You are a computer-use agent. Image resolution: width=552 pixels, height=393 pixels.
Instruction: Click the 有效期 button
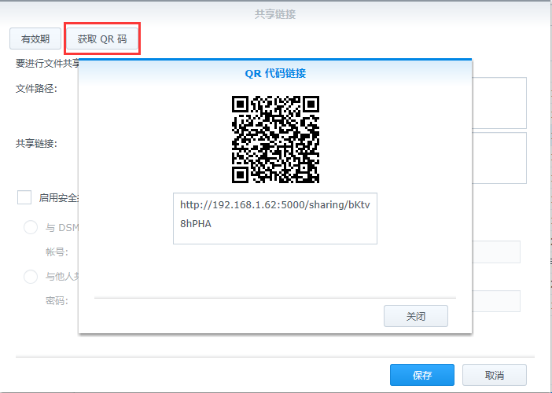click(35, 39)
